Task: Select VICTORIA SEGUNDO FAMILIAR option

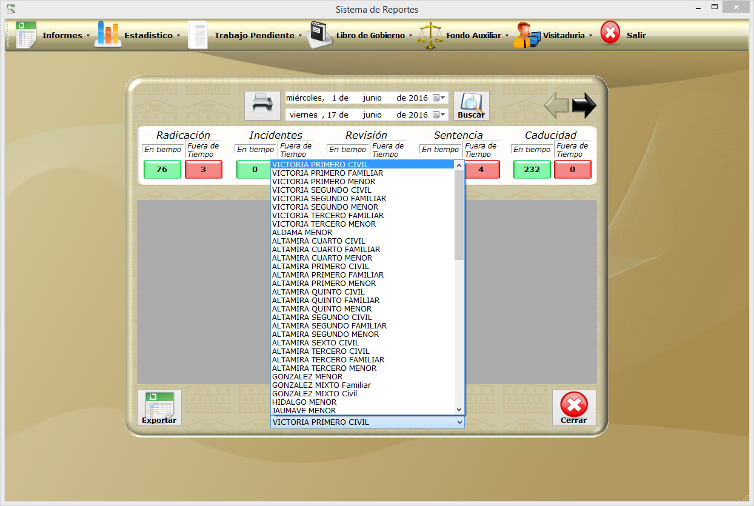Action: [362, 198]
